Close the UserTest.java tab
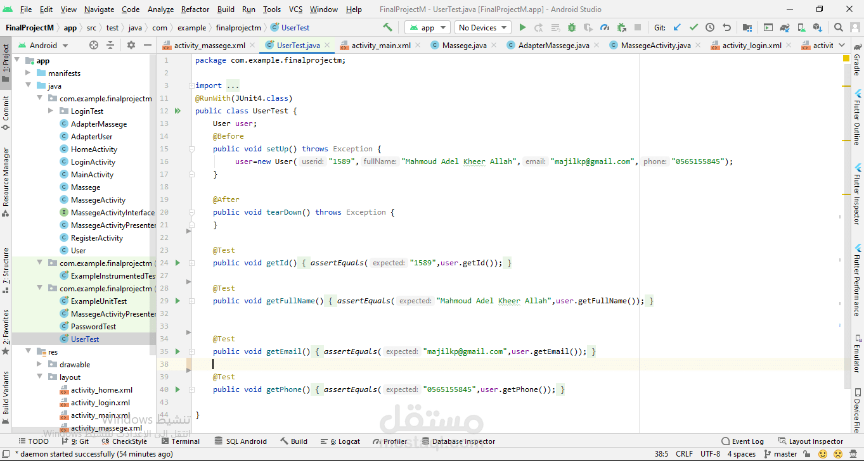The height and width of the screenshot is (461, 864). [x=328, y=46]
